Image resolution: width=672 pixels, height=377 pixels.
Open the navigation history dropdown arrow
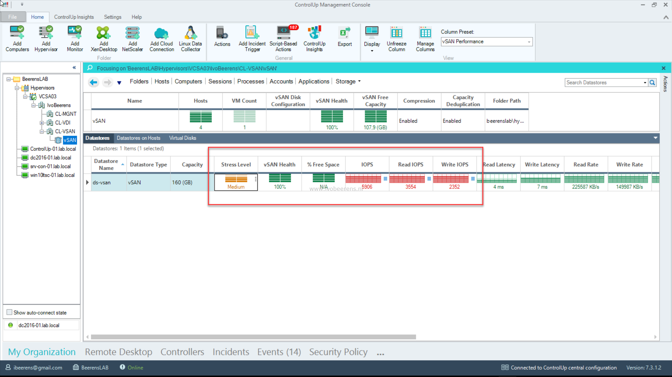point(119,83)
